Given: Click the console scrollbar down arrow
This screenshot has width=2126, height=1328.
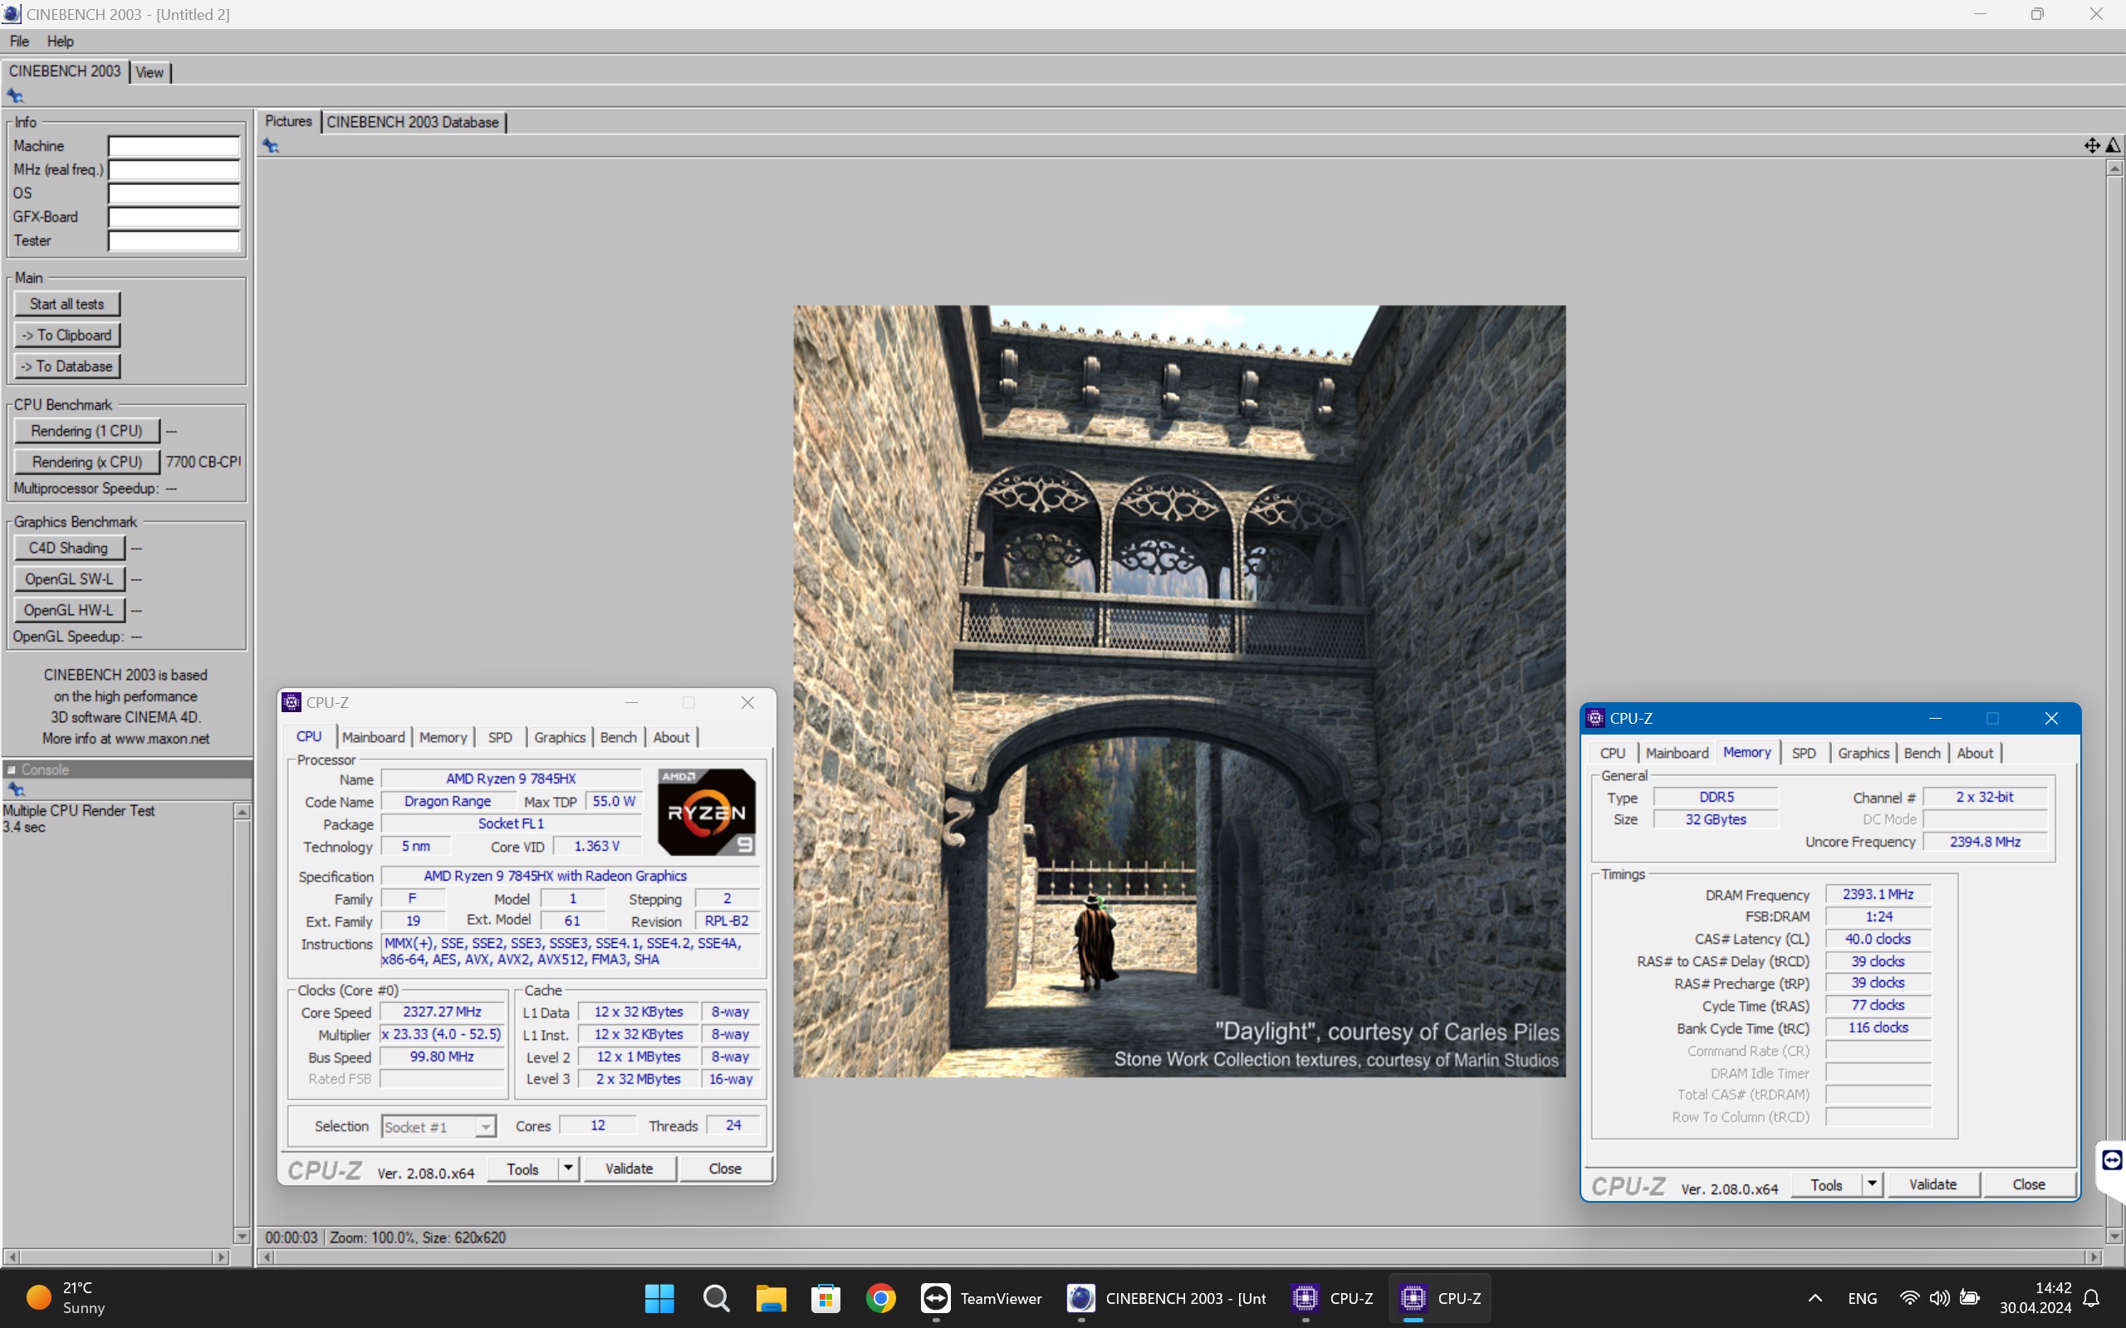Looking at the screenshot, I should click(242, 1236).
